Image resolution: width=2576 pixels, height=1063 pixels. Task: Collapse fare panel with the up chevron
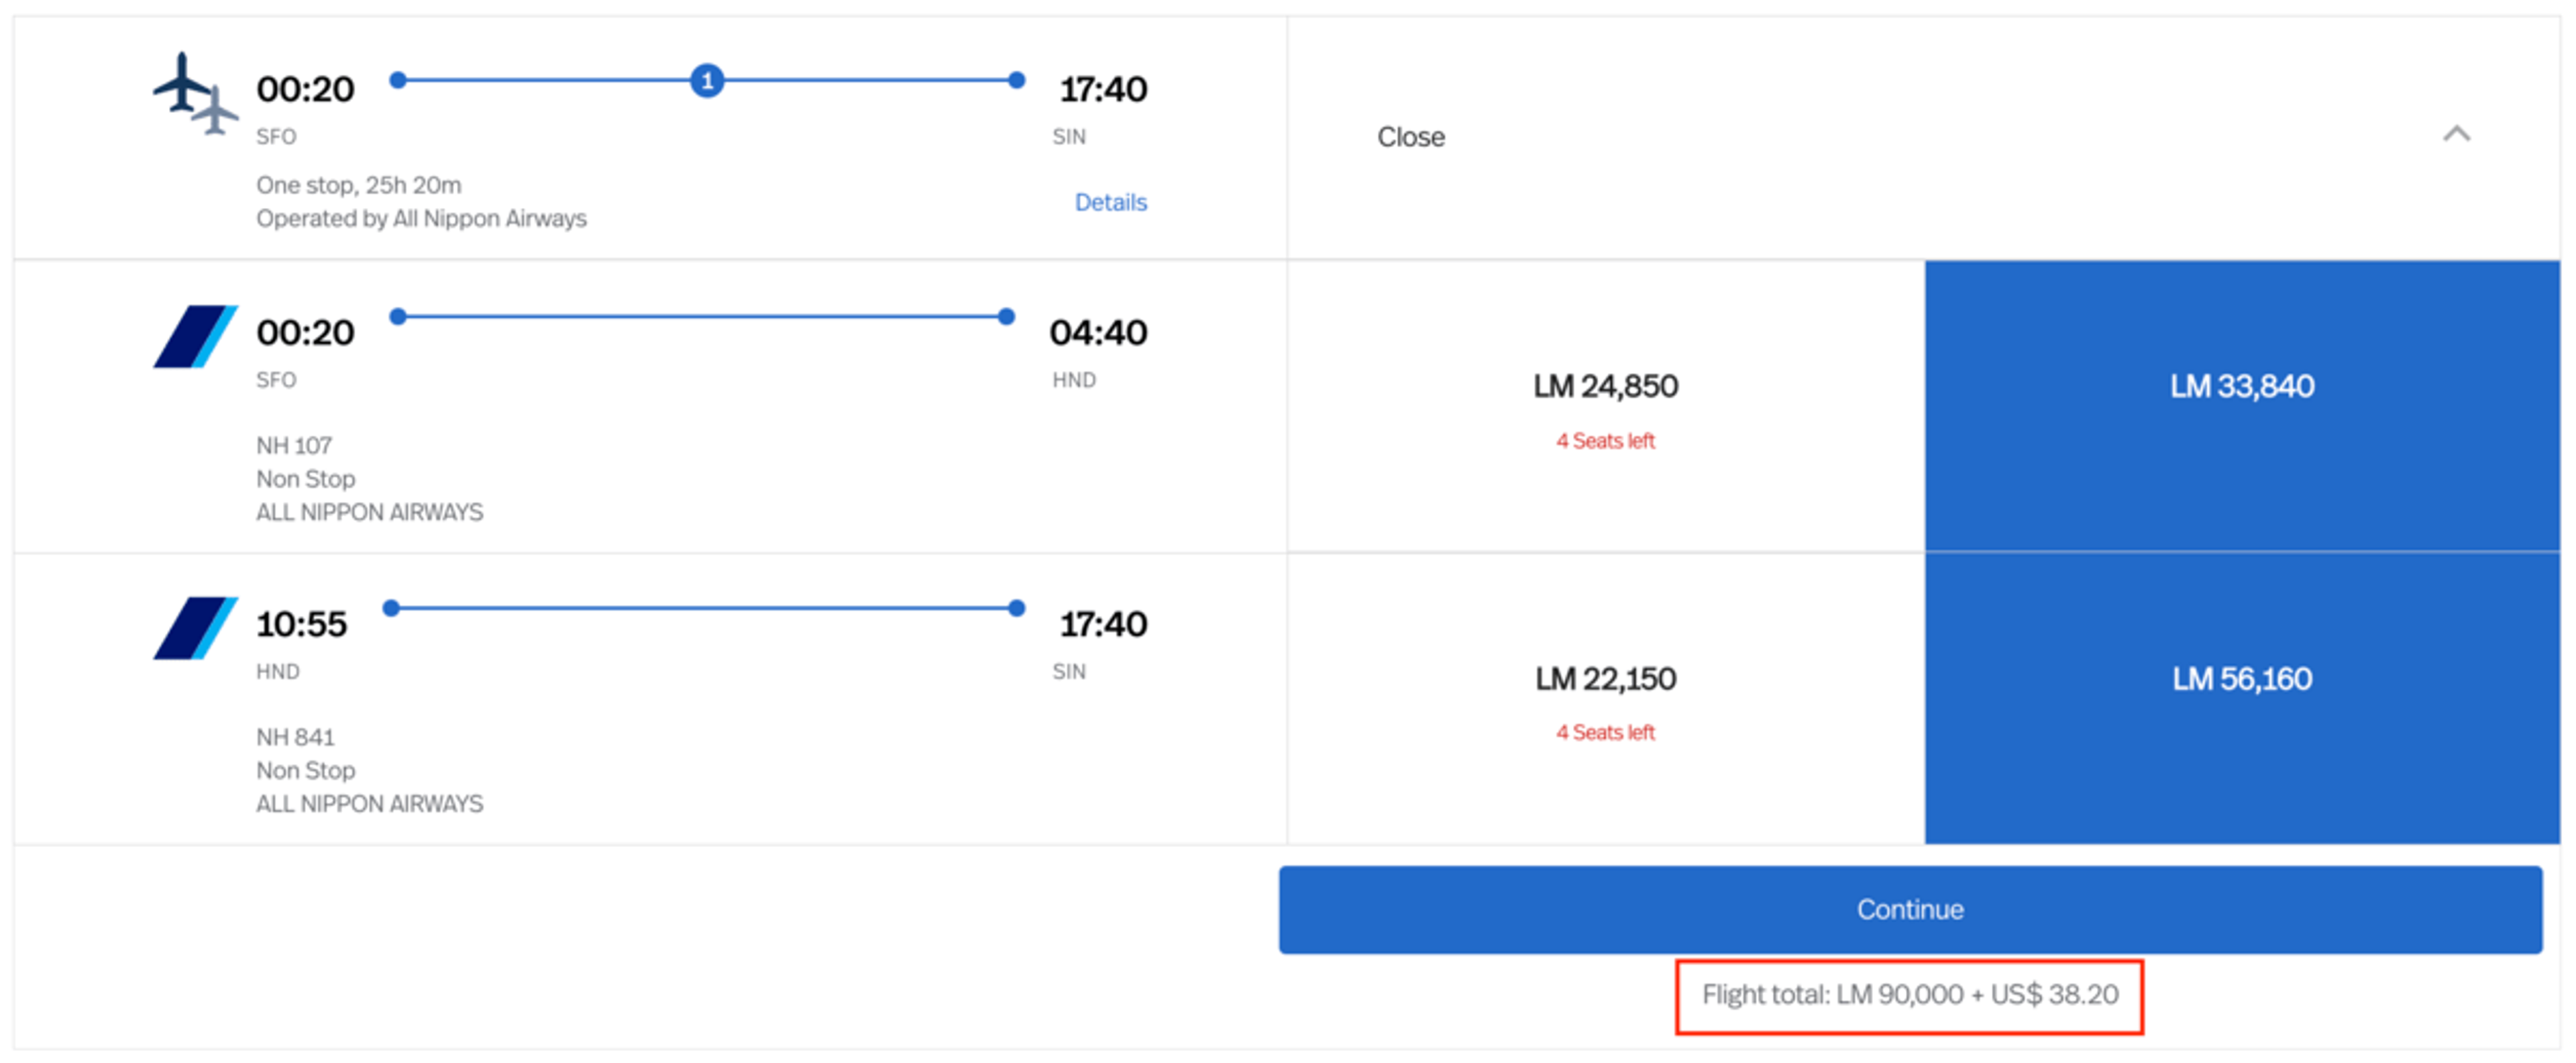tap(2456, 134)
